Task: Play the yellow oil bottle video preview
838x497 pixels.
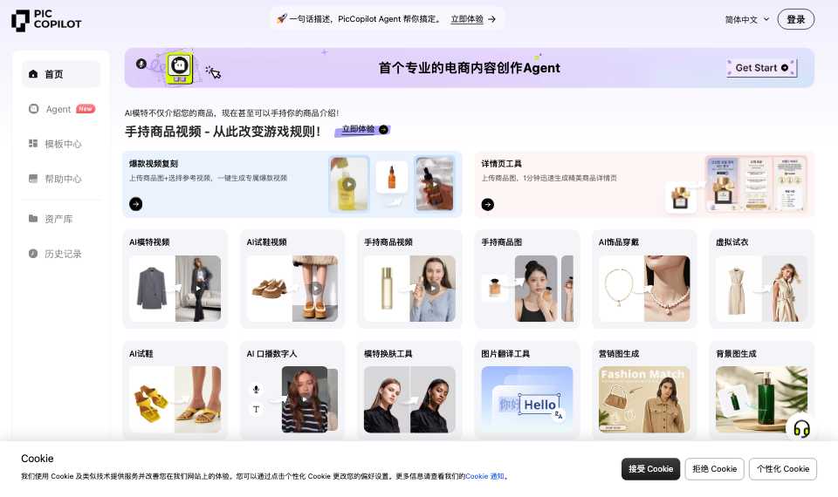Action: pyautogui.click(x=348, y=184)
